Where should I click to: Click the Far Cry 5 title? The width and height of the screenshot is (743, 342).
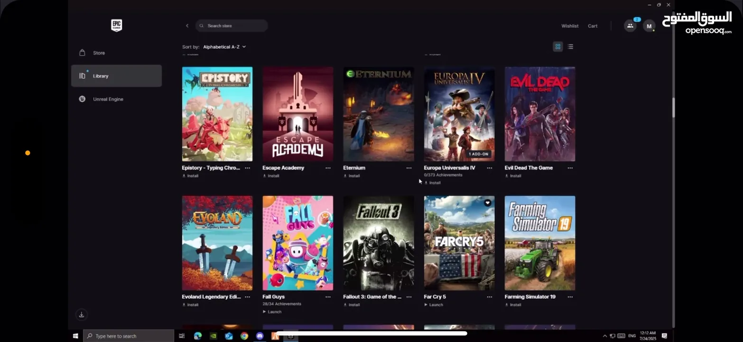(x=435, y=297)
